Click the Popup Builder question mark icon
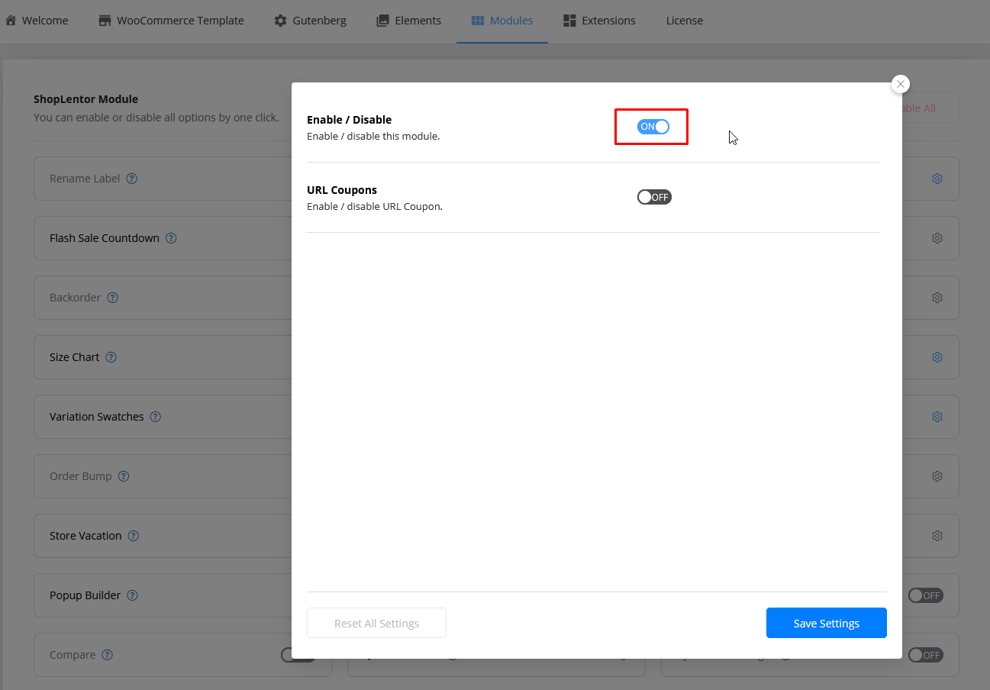The width and height of the screenshot is (990, 690). point(133,595)
